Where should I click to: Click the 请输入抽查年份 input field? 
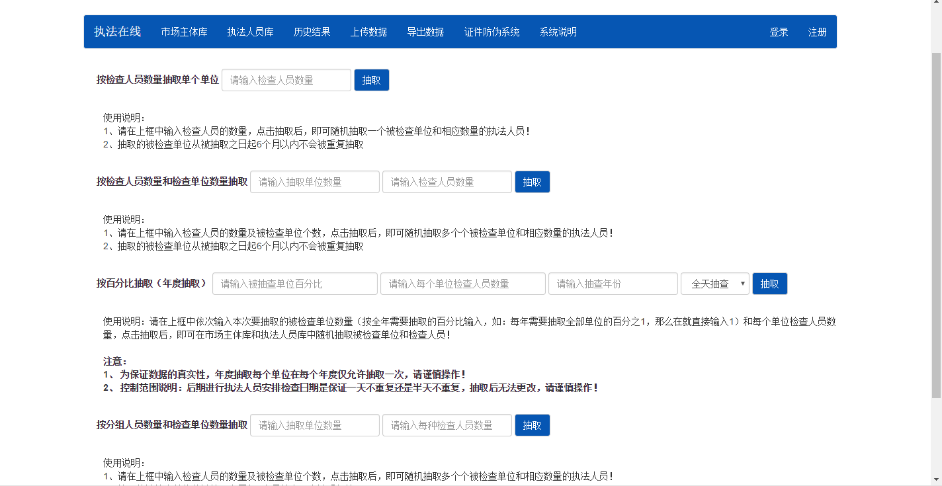[613, 283]
